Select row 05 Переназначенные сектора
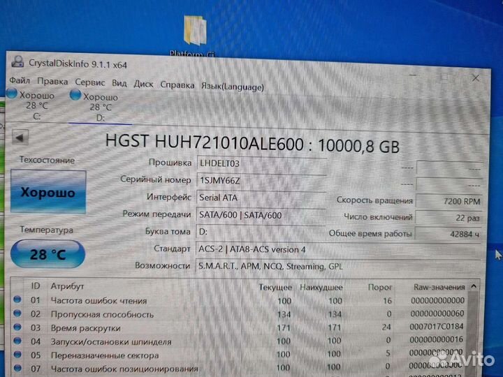Screen dimensions: 503x377 [239, 355]
